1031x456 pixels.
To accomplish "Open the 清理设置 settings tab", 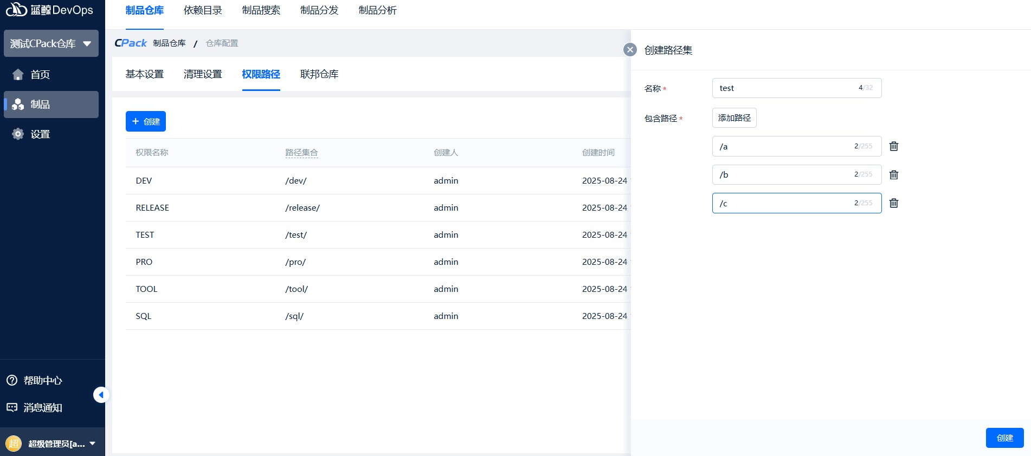I will (203, 74).
